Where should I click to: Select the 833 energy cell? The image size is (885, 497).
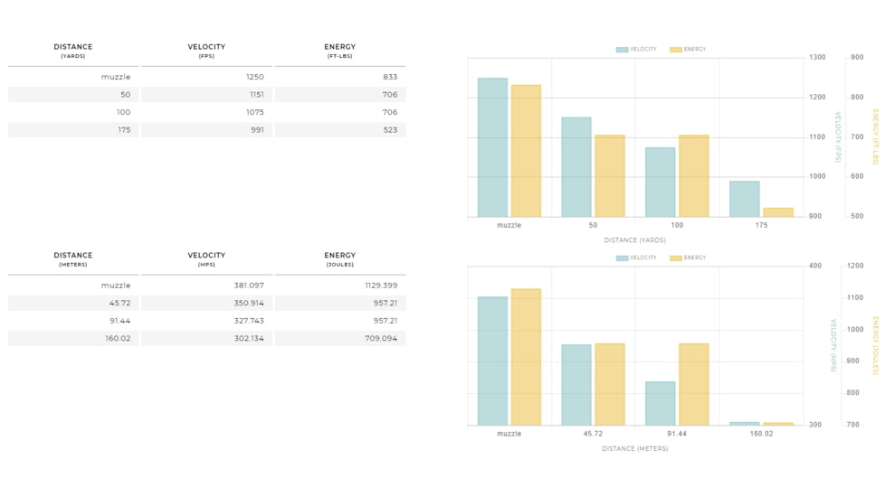click(x=340, y=77)
